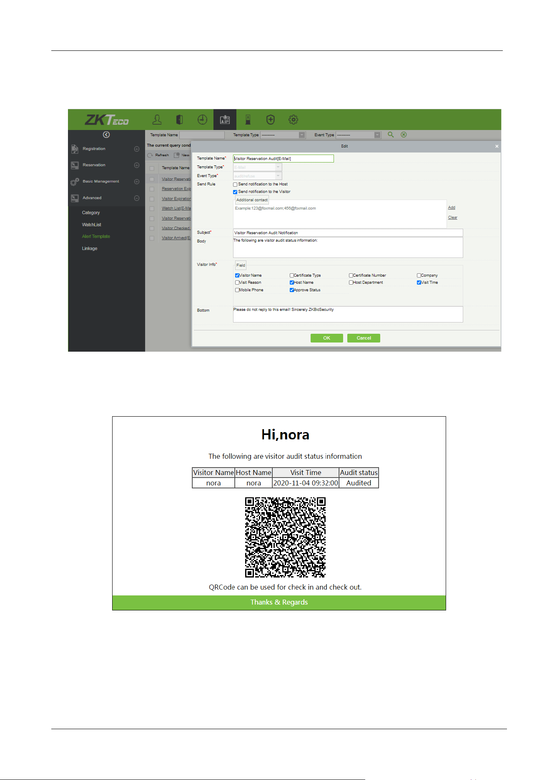Collapse the sidebar with the arrow icon
This screenshot has height=780, width=552.
[106, 135]
